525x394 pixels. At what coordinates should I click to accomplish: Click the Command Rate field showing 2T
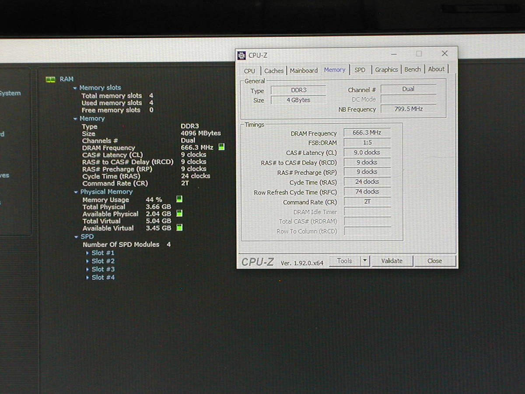click(x=367, y=201)
